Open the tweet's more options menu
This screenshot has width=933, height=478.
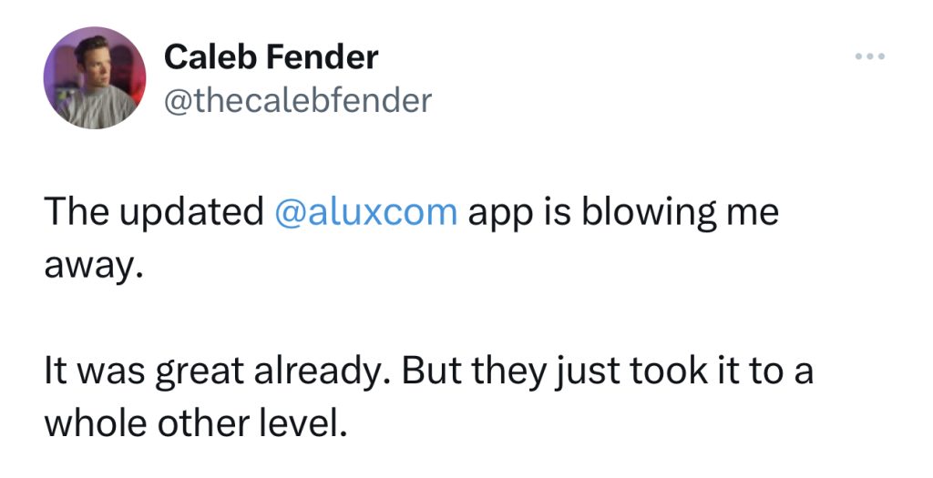tap(870, 56)
